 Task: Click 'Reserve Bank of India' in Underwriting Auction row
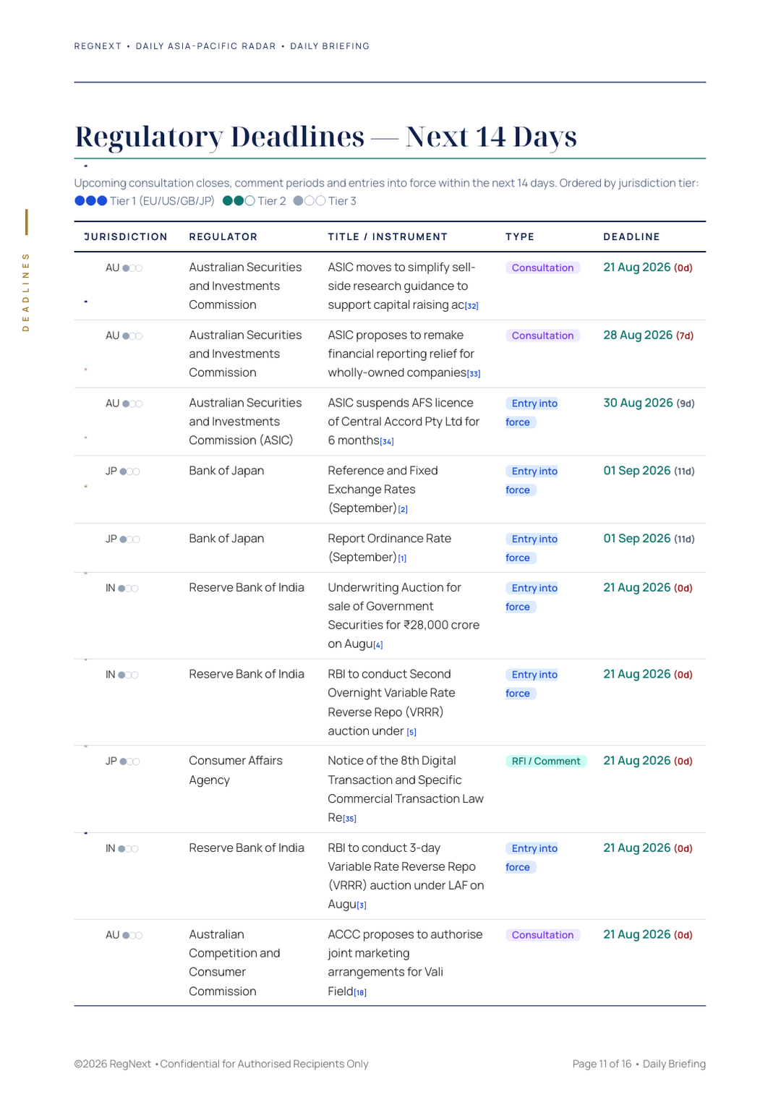point(247,588)
